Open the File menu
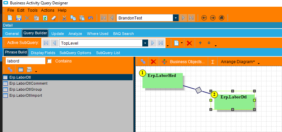This screenshot has width=282, height=132. pos(11,10)
